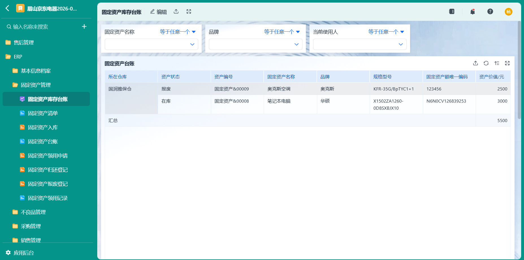This screenshot has height=260, width=524.
Task: Click the 规格型号 column header
Action: pos(396,77)
